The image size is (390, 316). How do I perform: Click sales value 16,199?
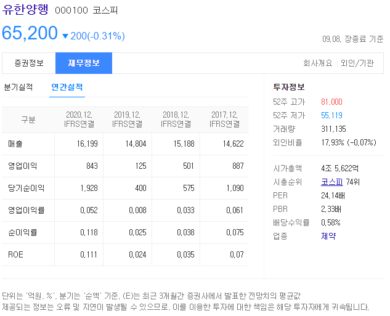87,144
